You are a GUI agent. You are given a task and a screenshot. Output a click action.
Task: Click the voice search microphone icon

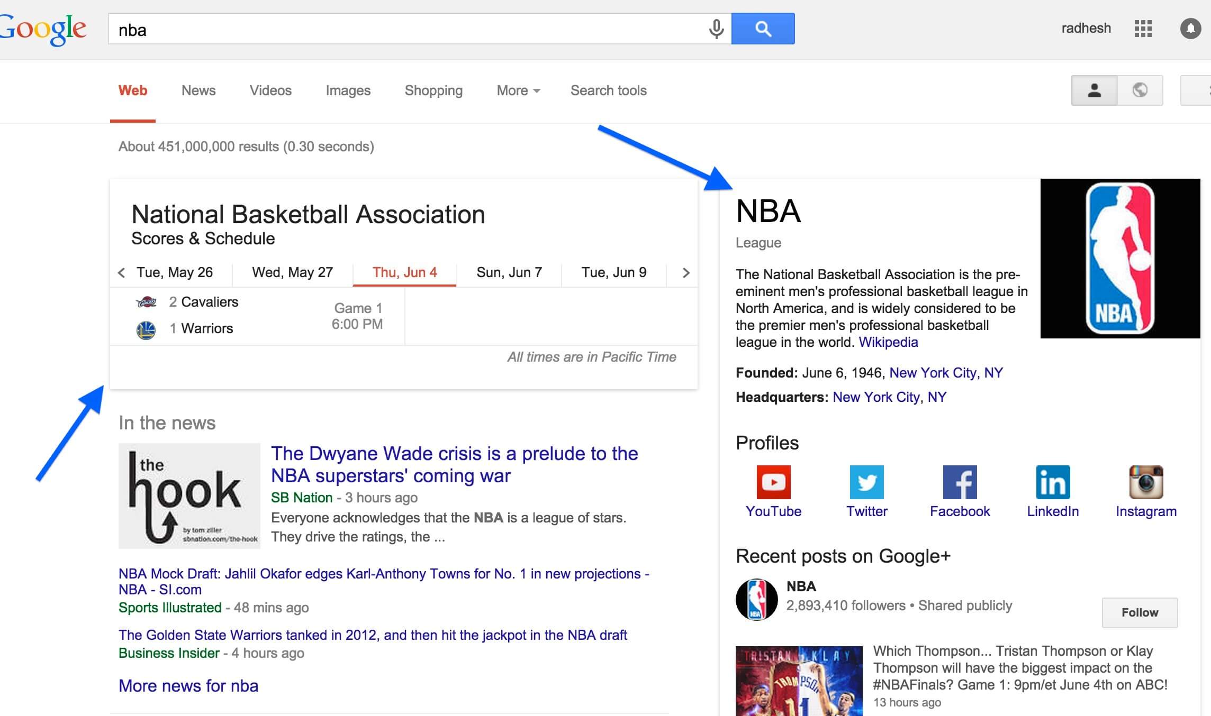[716, 29]
